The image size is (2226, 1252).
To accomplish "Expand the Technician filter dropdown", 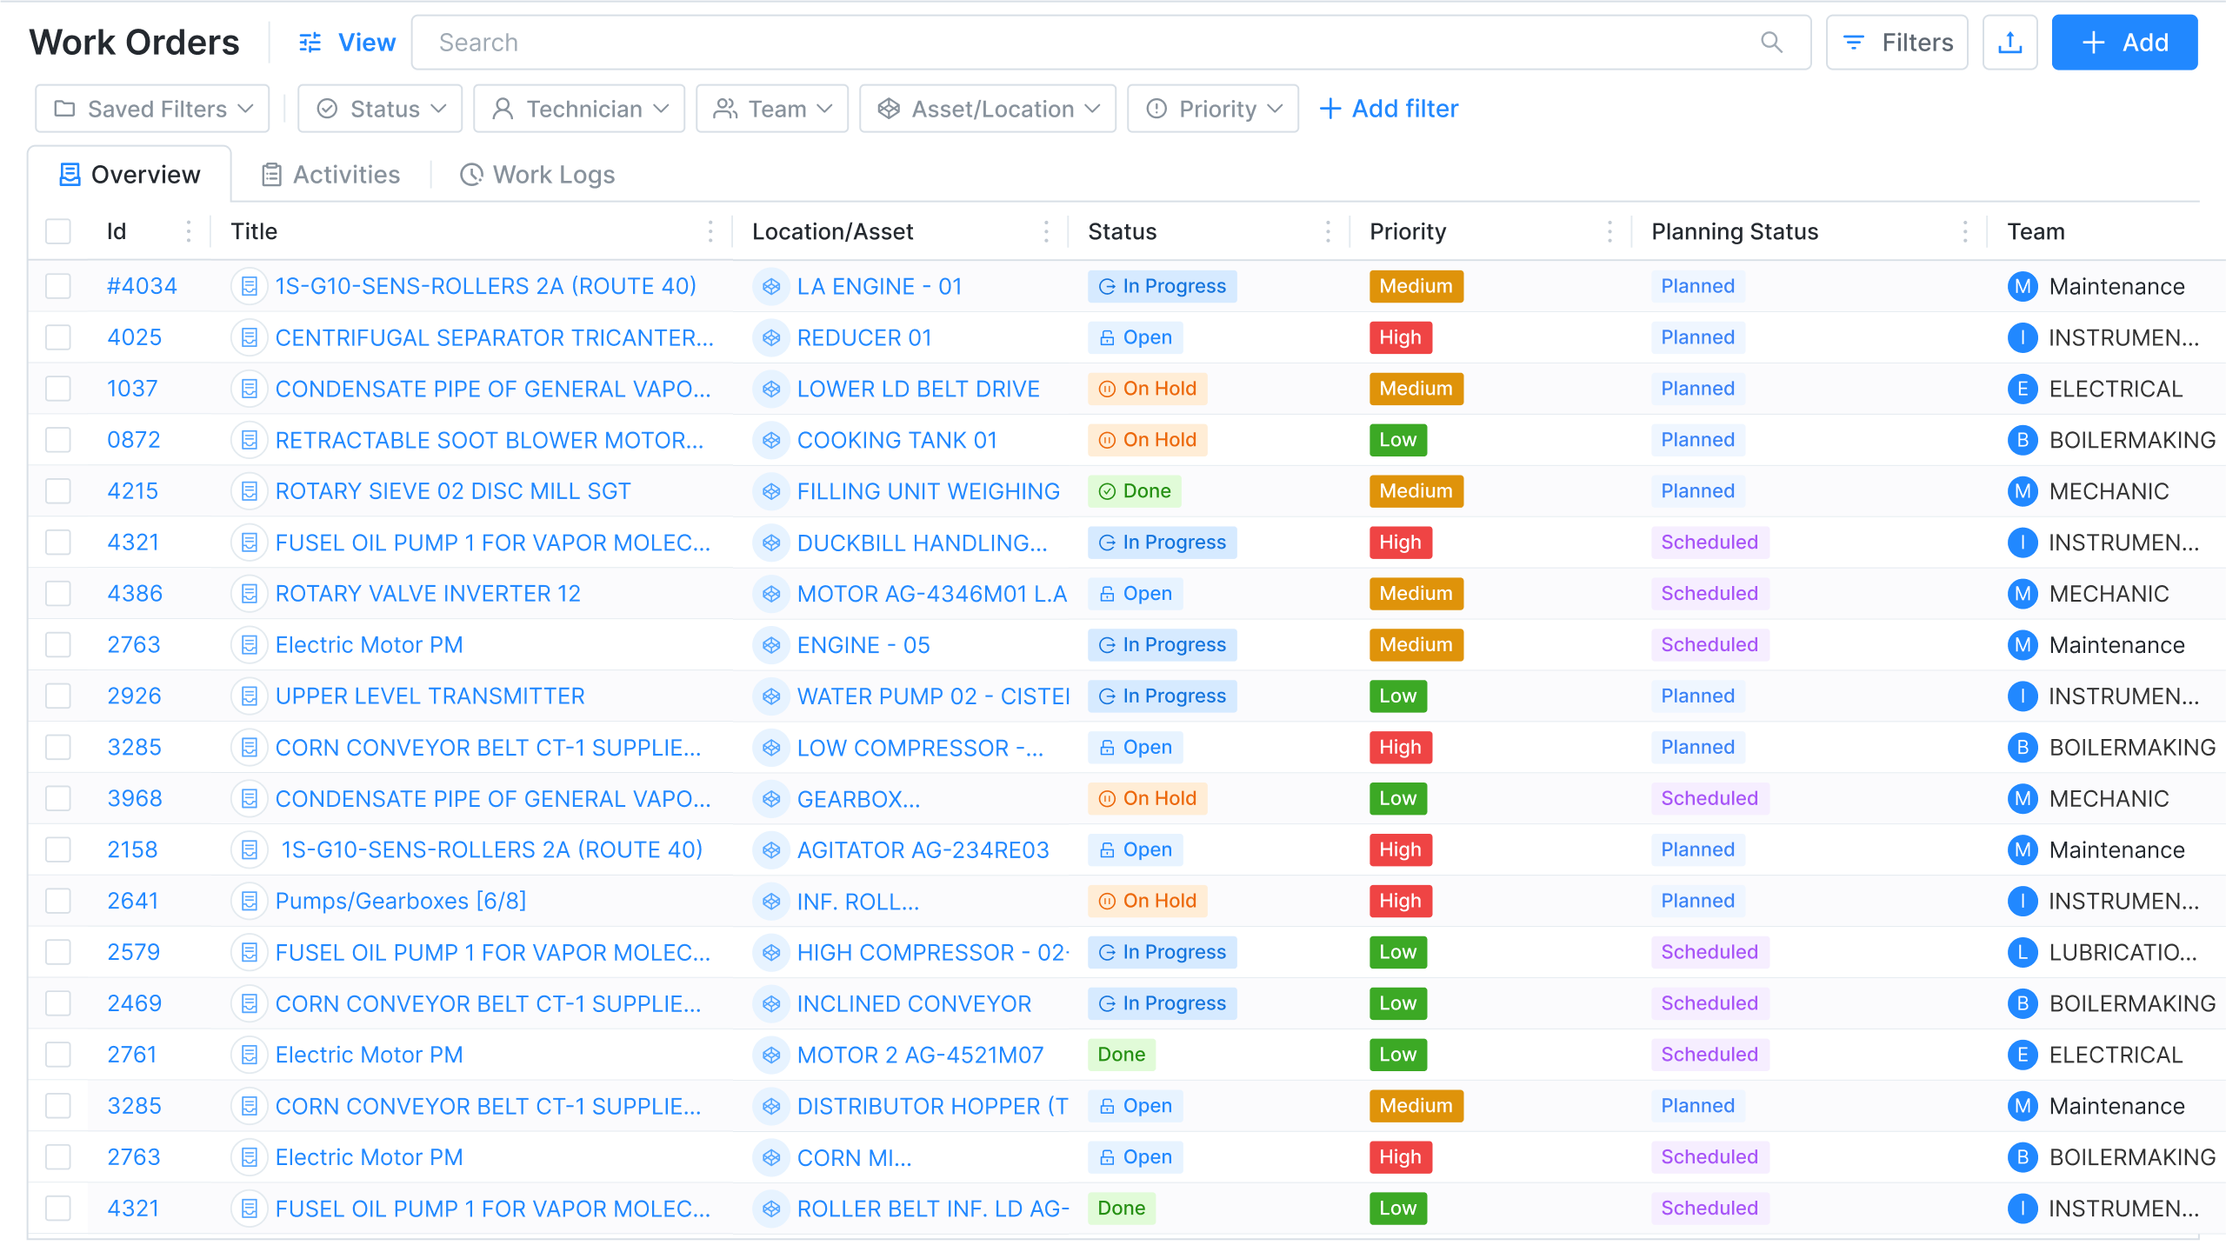I will [579, 108].
